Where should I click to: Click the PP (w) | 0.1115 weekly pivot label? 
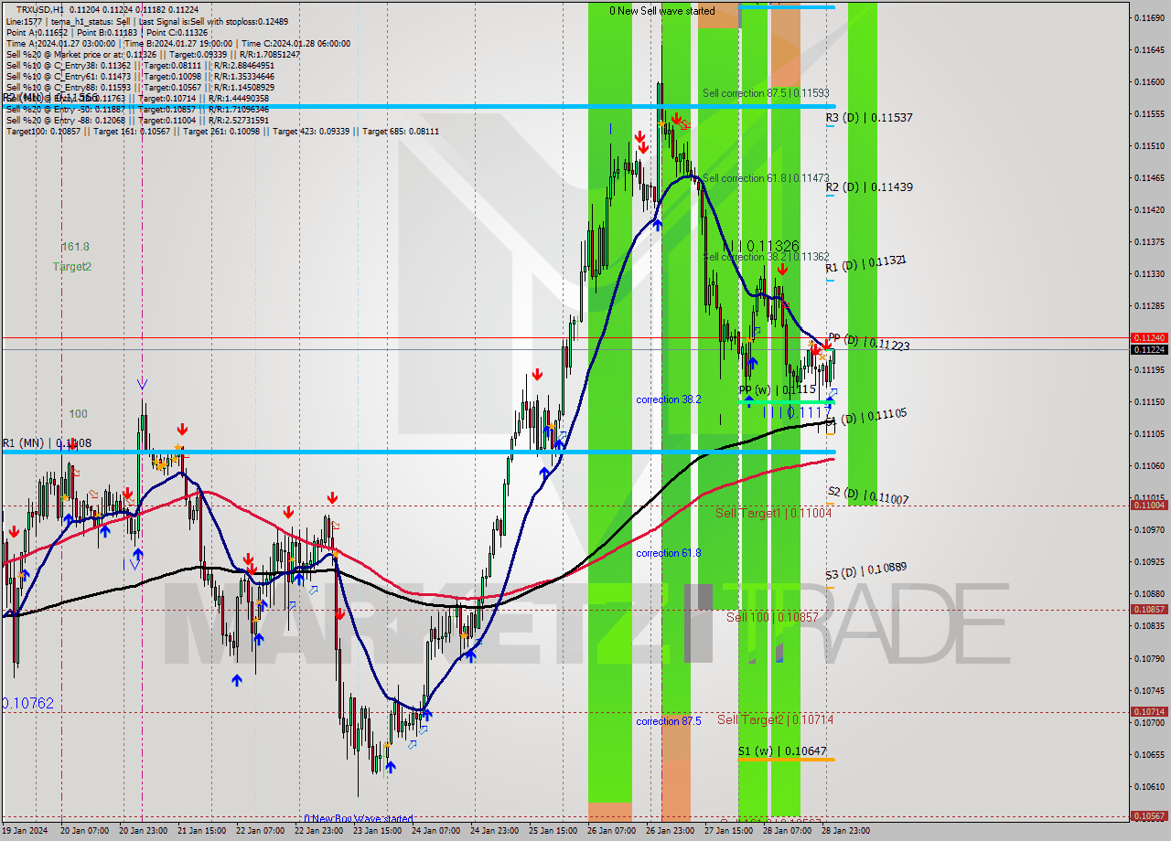click(777, 389)
